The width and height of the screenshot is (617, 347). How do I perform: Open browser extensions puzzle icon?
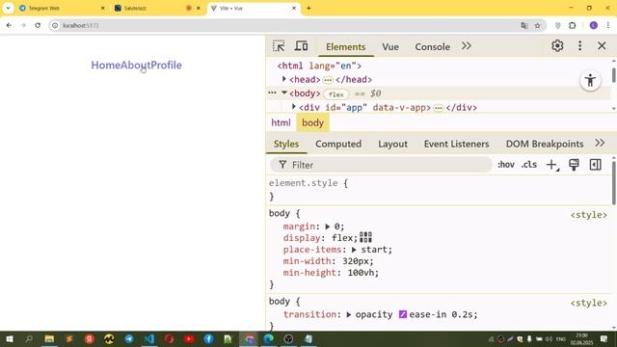coord(572,26)
